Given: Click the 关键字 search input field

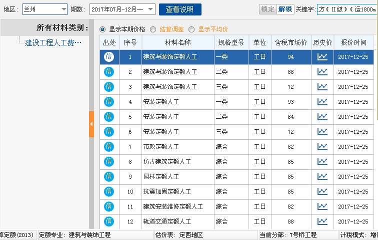Looking at the screenshot, I should [x=347, y=9].
